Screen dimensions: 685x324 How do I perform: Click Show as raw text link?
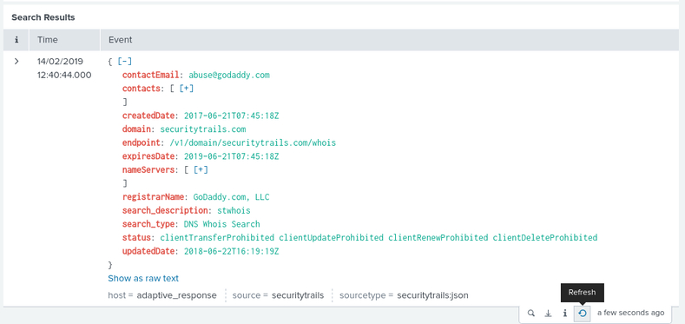click(x=143, y=278)
